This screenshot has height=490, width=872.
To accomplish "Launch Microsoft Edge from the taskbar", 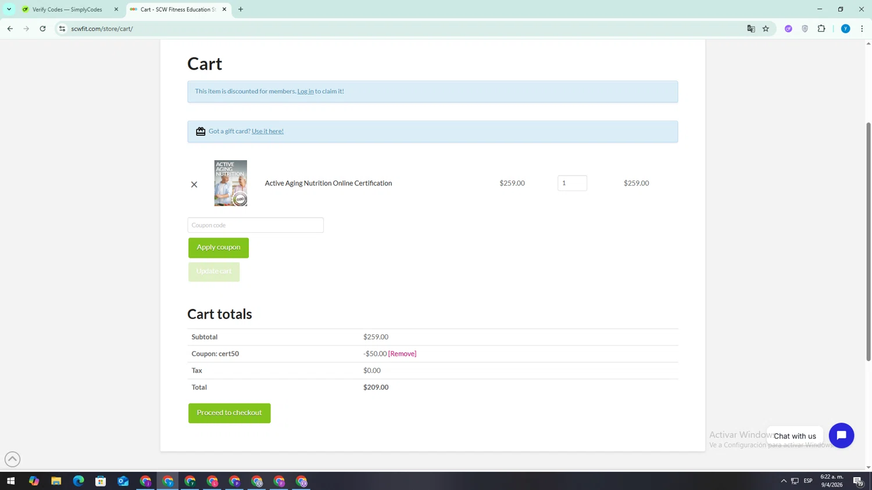I will click(x=78, y=481).
